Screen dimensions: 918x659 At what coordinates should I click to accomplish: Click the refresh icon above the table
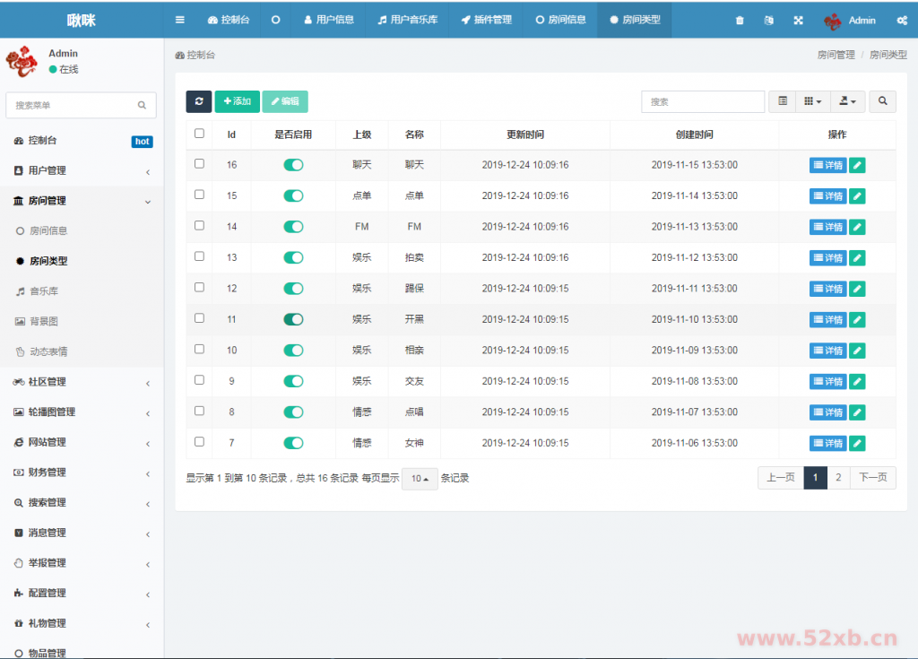[199, 101]
